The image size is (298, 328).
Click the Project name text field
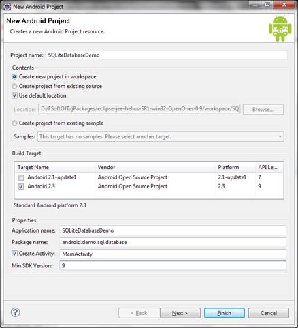(x=167, y=55)
